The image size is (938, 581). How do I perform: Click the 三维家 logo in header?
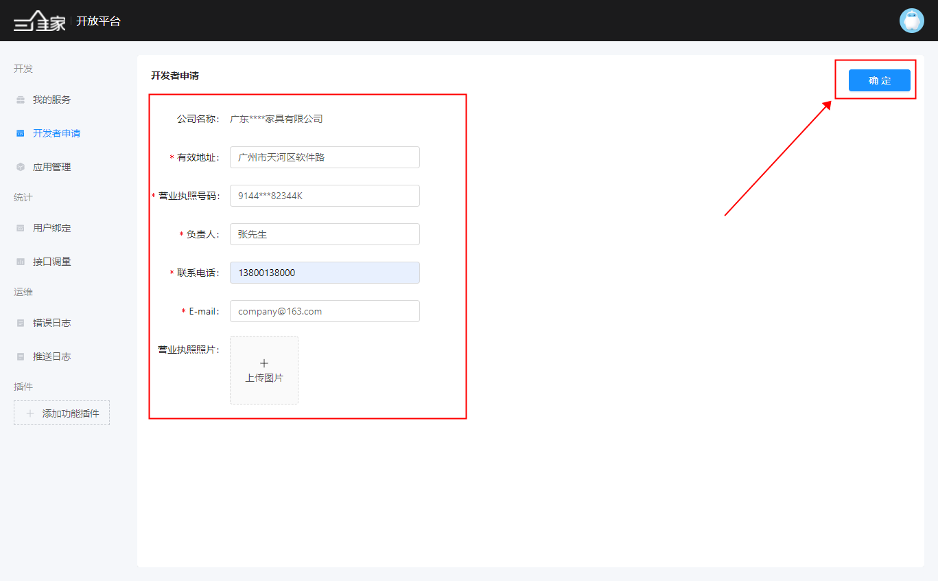click(x=40, y=21)
